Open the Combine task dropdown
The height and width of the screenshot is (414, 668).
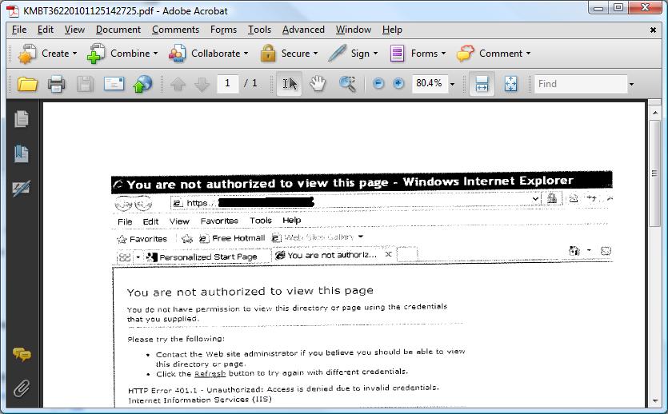coord(122,54)
